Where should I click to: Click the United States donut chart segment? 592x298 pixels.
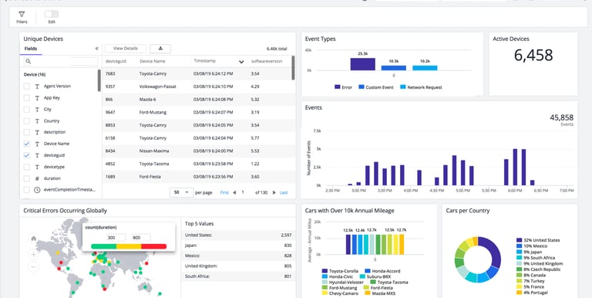pos(493,251)
